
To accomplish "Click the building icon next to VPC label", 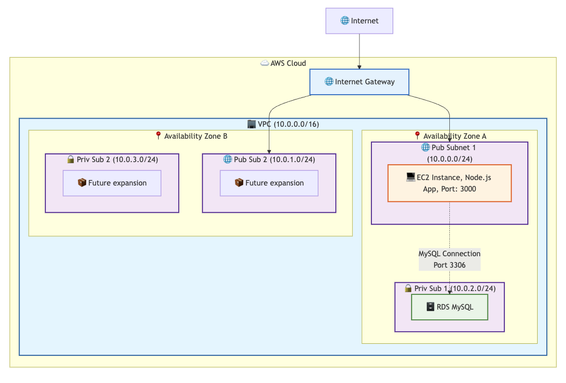I will coord(251,124).
